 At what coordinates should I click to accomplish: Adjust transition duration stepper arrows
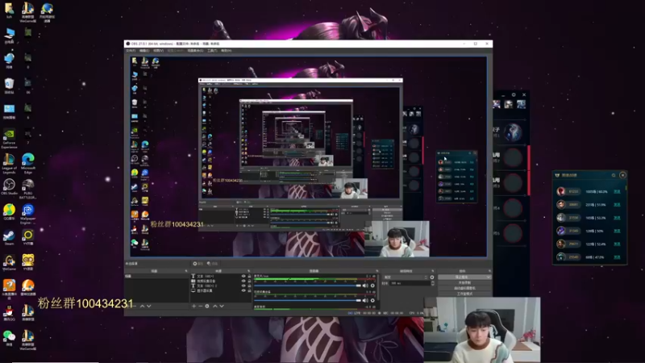[432, 283]
